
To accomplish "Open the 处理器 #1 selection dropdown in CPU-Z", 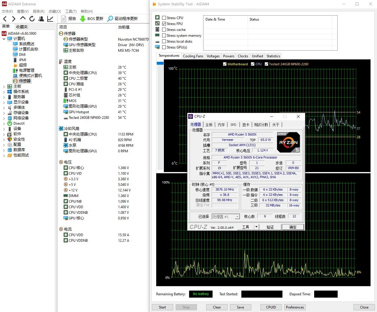I will 237,217.
